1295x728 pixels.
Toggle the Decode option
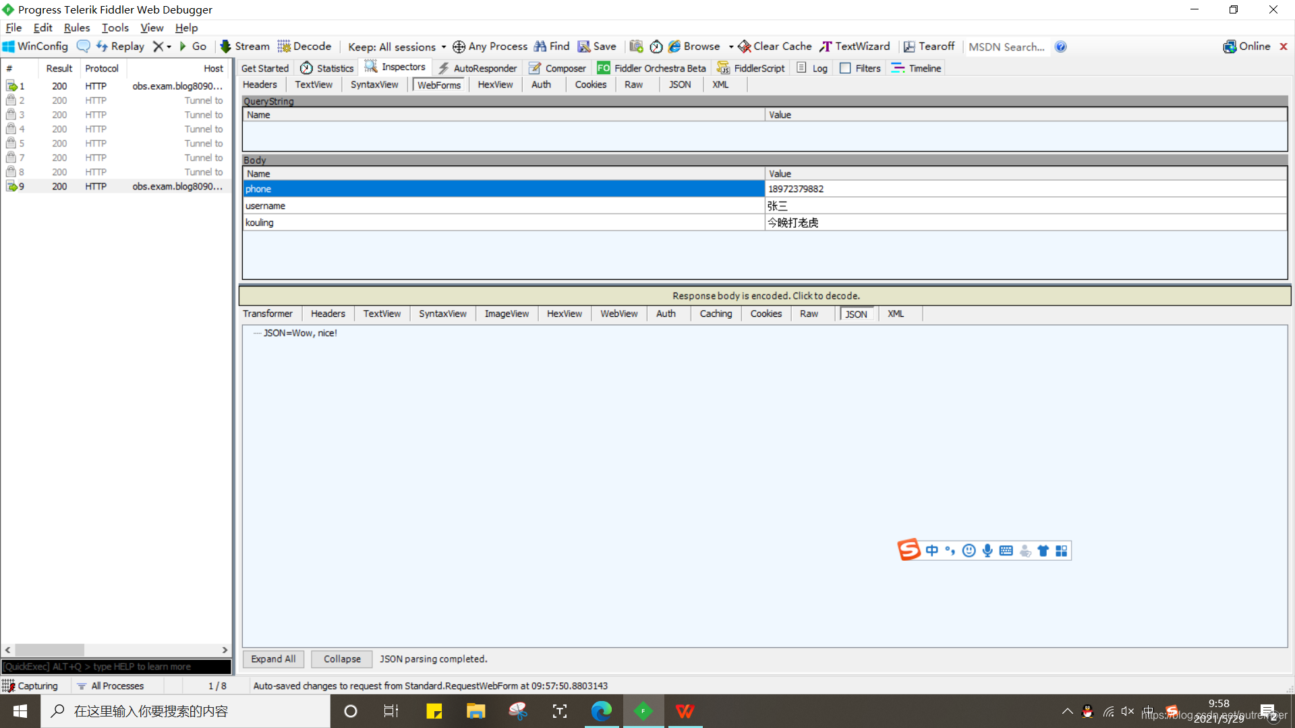click(x=304, y=47)
